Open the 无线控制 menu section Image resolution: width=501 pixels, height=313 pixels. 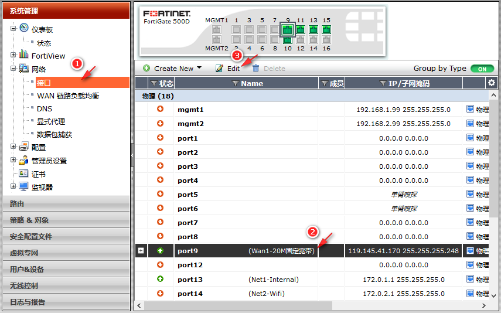click(x=66, y=285)
